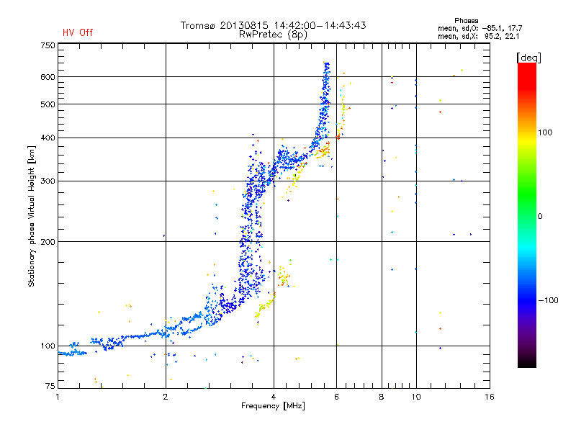Image resolution: width=576 pixels, height=432 pixels.
Task: Click the y-axis tick label '400'
Action: coord(48,138)
